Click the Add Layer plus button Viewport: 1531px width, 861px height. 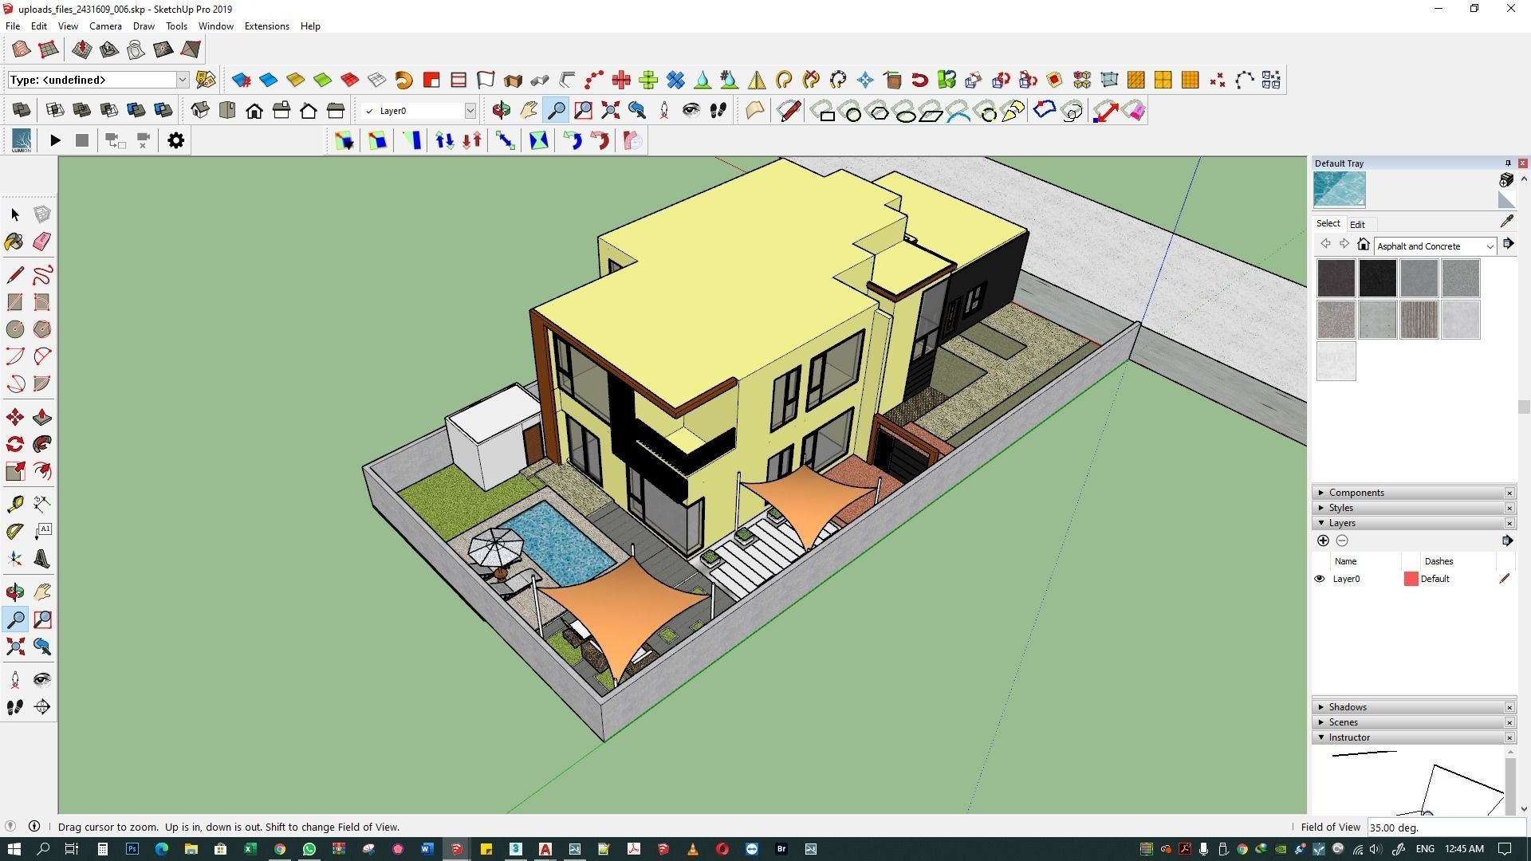click(x=1323, y=541)
